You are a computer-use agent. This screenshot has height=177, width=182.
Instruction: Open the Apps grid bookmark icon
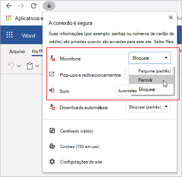9,18
